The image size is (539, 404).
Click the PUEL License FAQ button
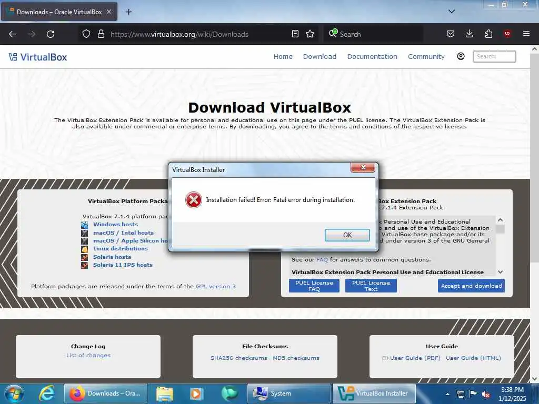pos(314,286)
